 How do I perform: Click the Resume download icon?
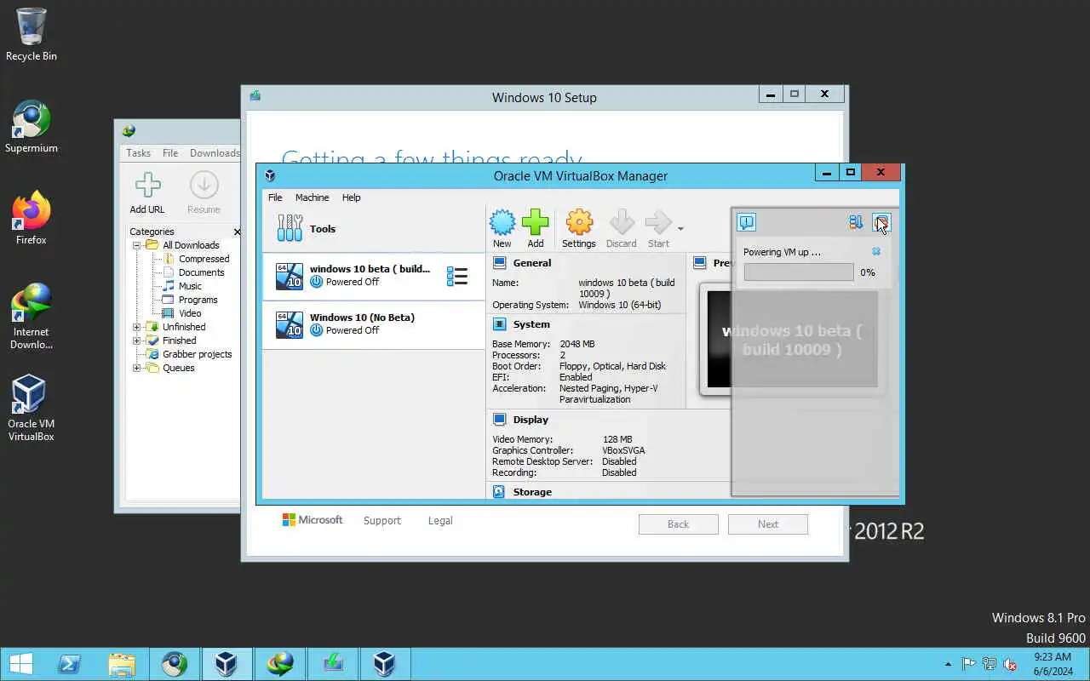click(204, 193)
